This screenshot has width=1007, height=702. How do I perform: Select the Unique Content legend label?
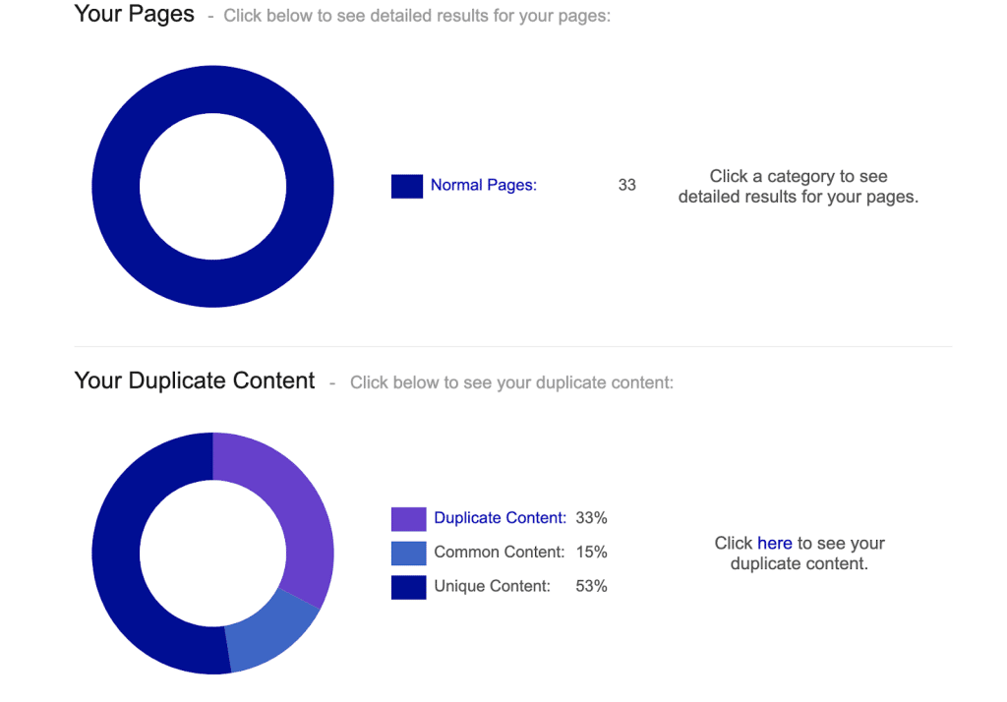pos(492,587)
